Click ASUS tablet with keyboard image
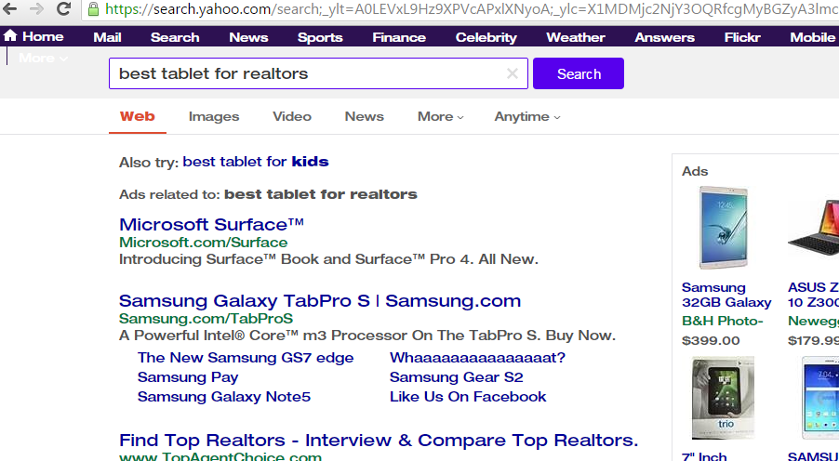This screenshot has height=461, width=839. pos(813,228)
